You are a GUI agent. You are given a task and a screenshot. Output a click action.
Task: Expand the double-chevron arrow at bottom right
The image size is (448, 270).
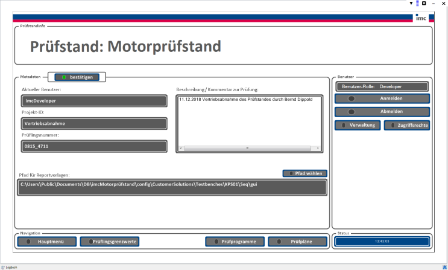coord(444,267)
